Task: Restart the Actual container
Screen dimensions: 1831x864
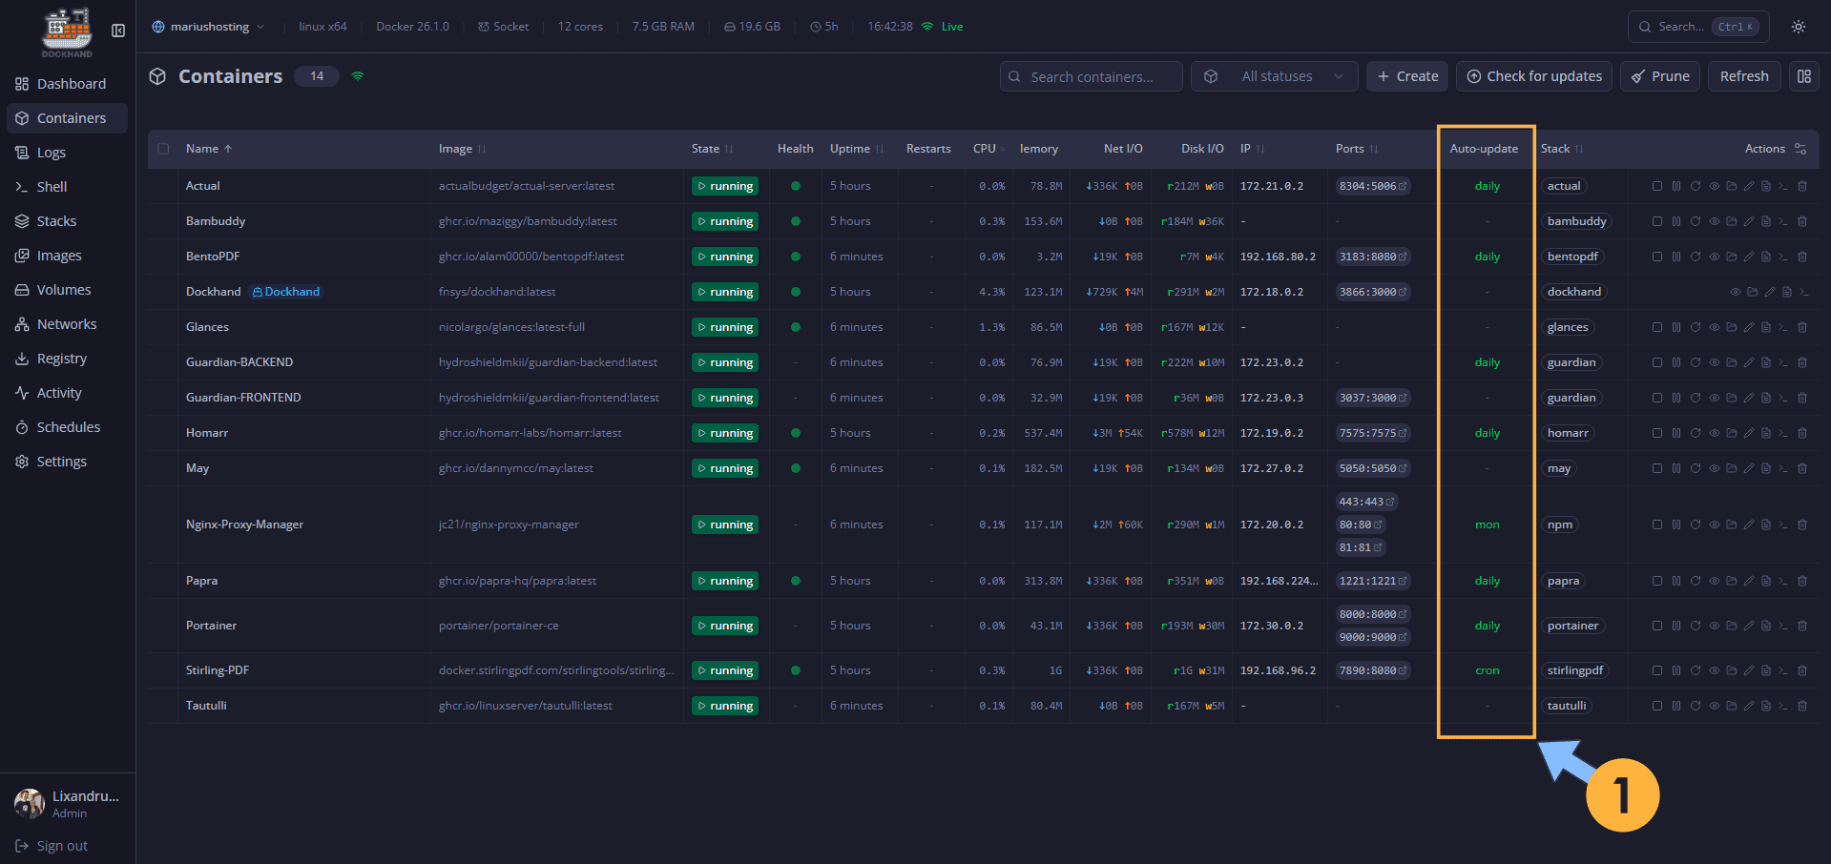Action: pos(1696,186)
